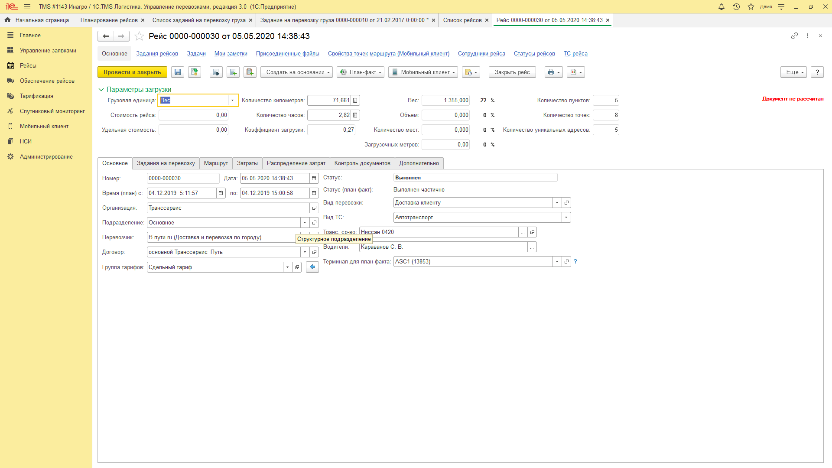Click the Post document toolbar icon
Viewport: 832px width, 468px height.
click(x=195, y=72)
